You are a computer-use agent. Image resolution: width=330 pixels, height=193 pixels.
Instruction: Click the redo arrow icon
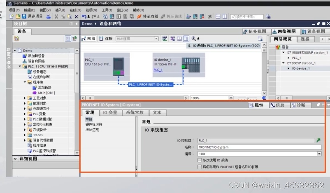coord(94,16)
